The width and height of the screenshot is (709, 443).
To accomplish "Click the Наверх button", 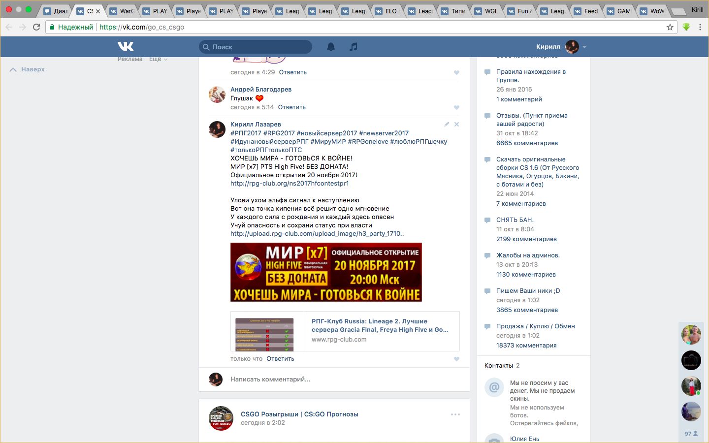I will (x=27, y=69).
